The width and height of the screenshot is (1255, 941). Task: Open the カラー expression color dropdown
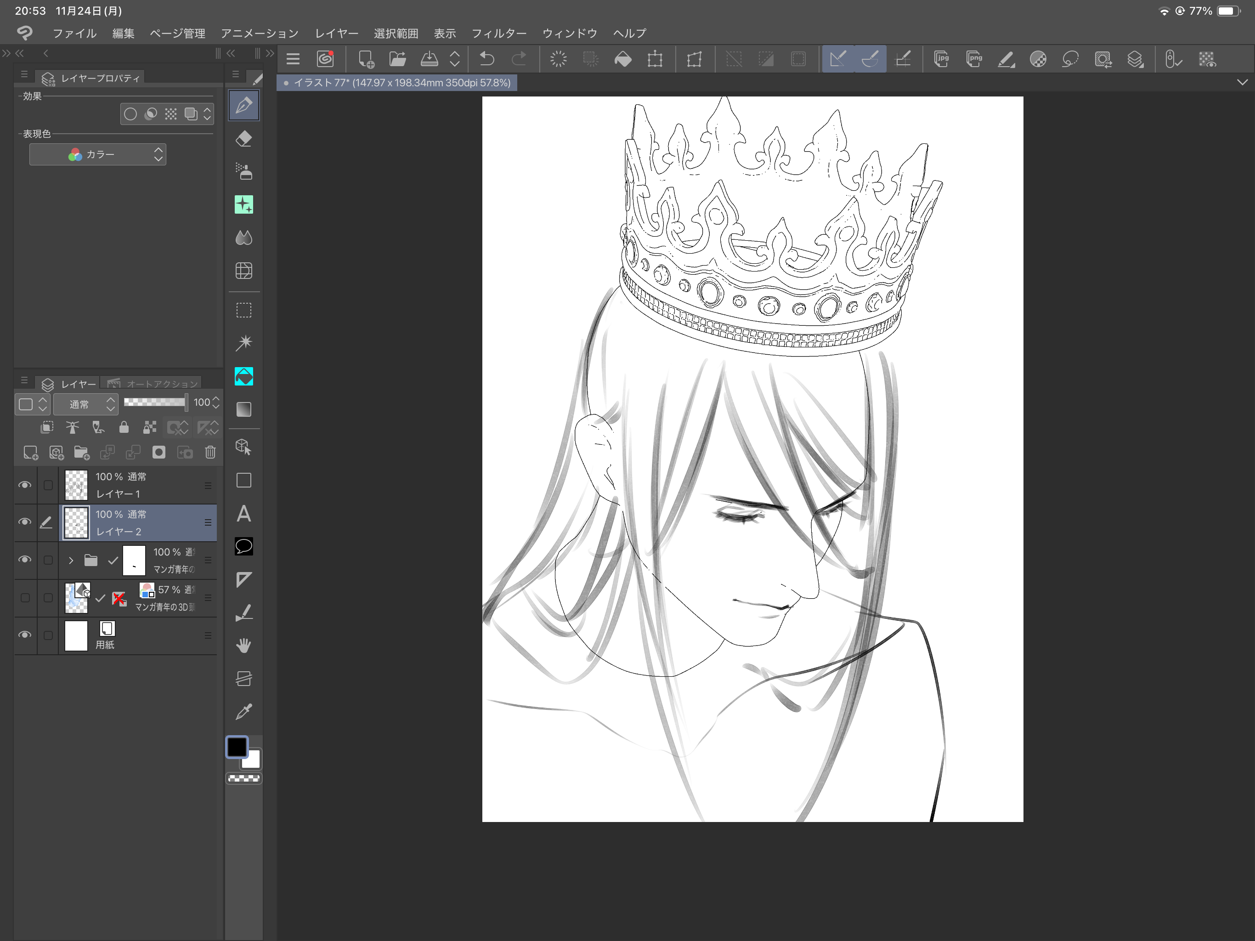[x=97, y=154]
